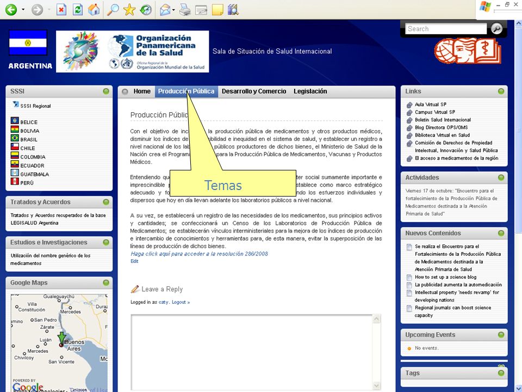The width and height of the screenshot is (522, 392).
Task: Open browsing History clock icon
Action: click(x=146, y=10)
